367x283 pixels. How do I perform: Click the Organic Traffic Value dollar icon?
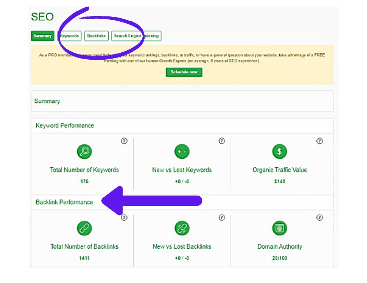[280, 151]
